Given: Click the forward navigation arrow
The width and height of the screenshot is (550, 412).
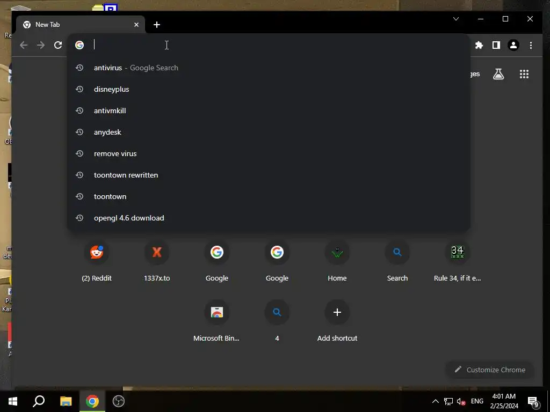Looking at the screenshot, I should point(41,45).
